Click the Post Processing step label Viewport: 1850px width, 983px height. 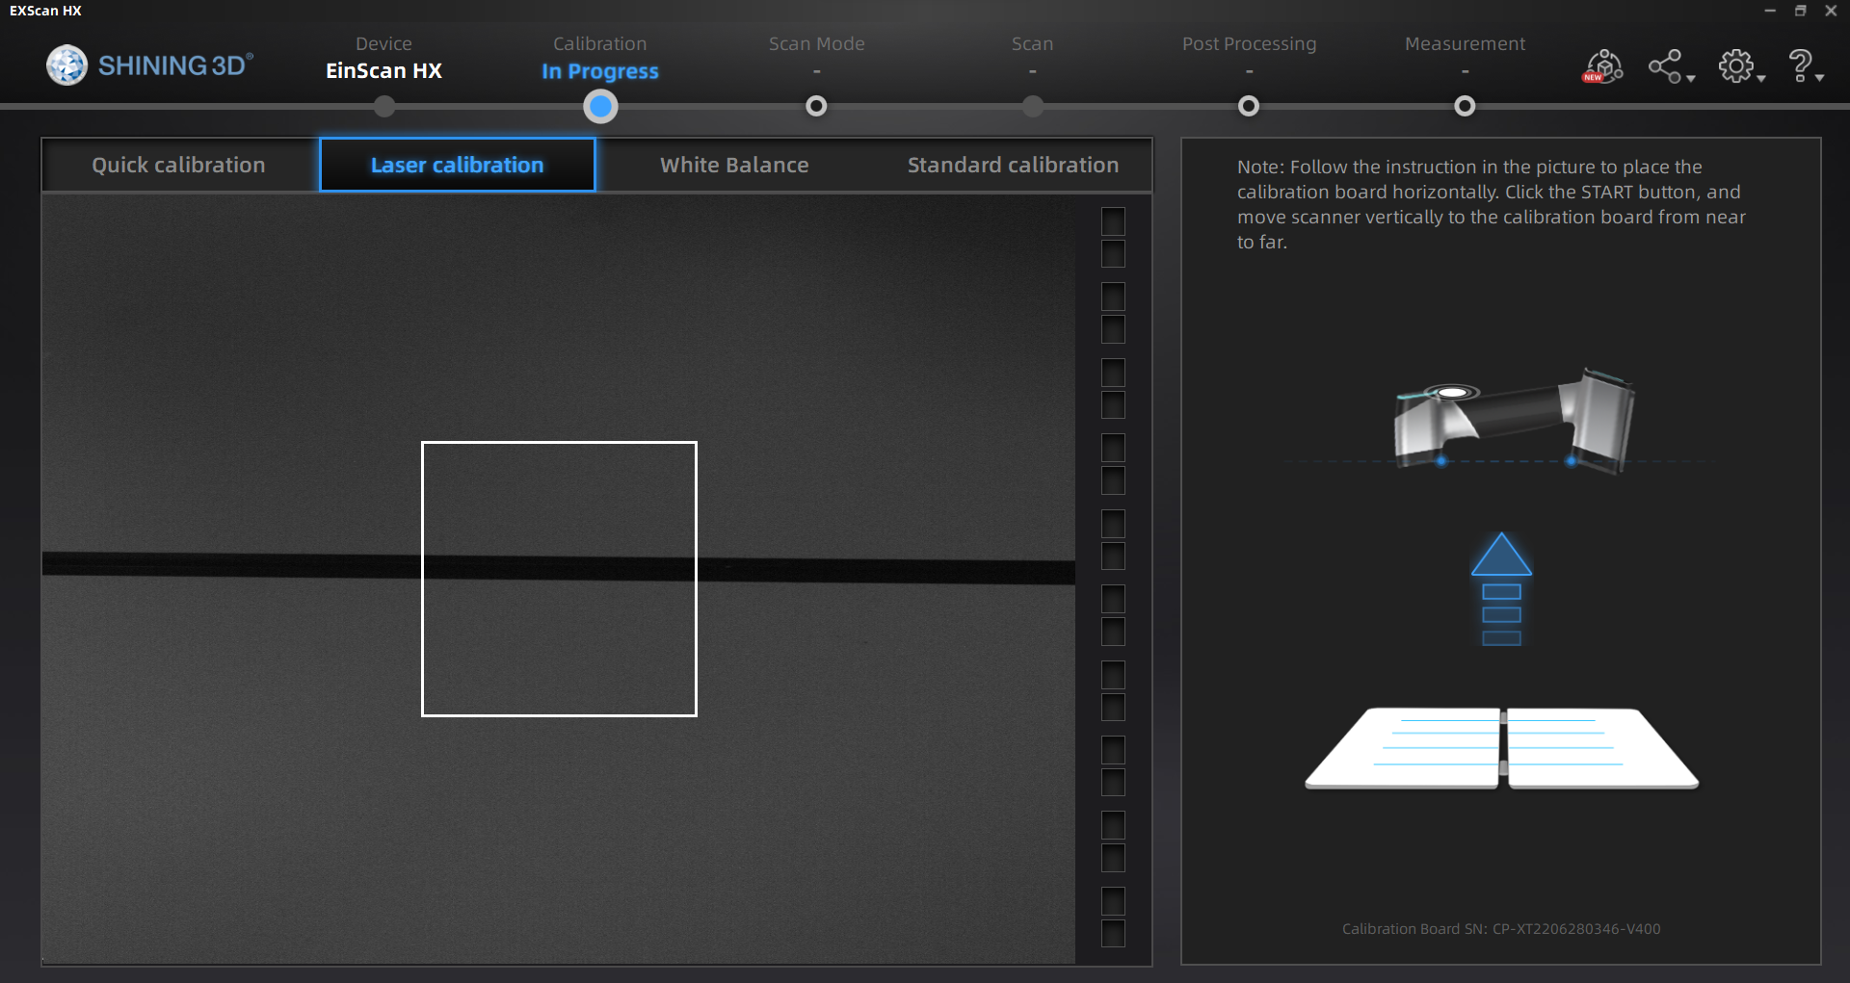coord(1249,44)
